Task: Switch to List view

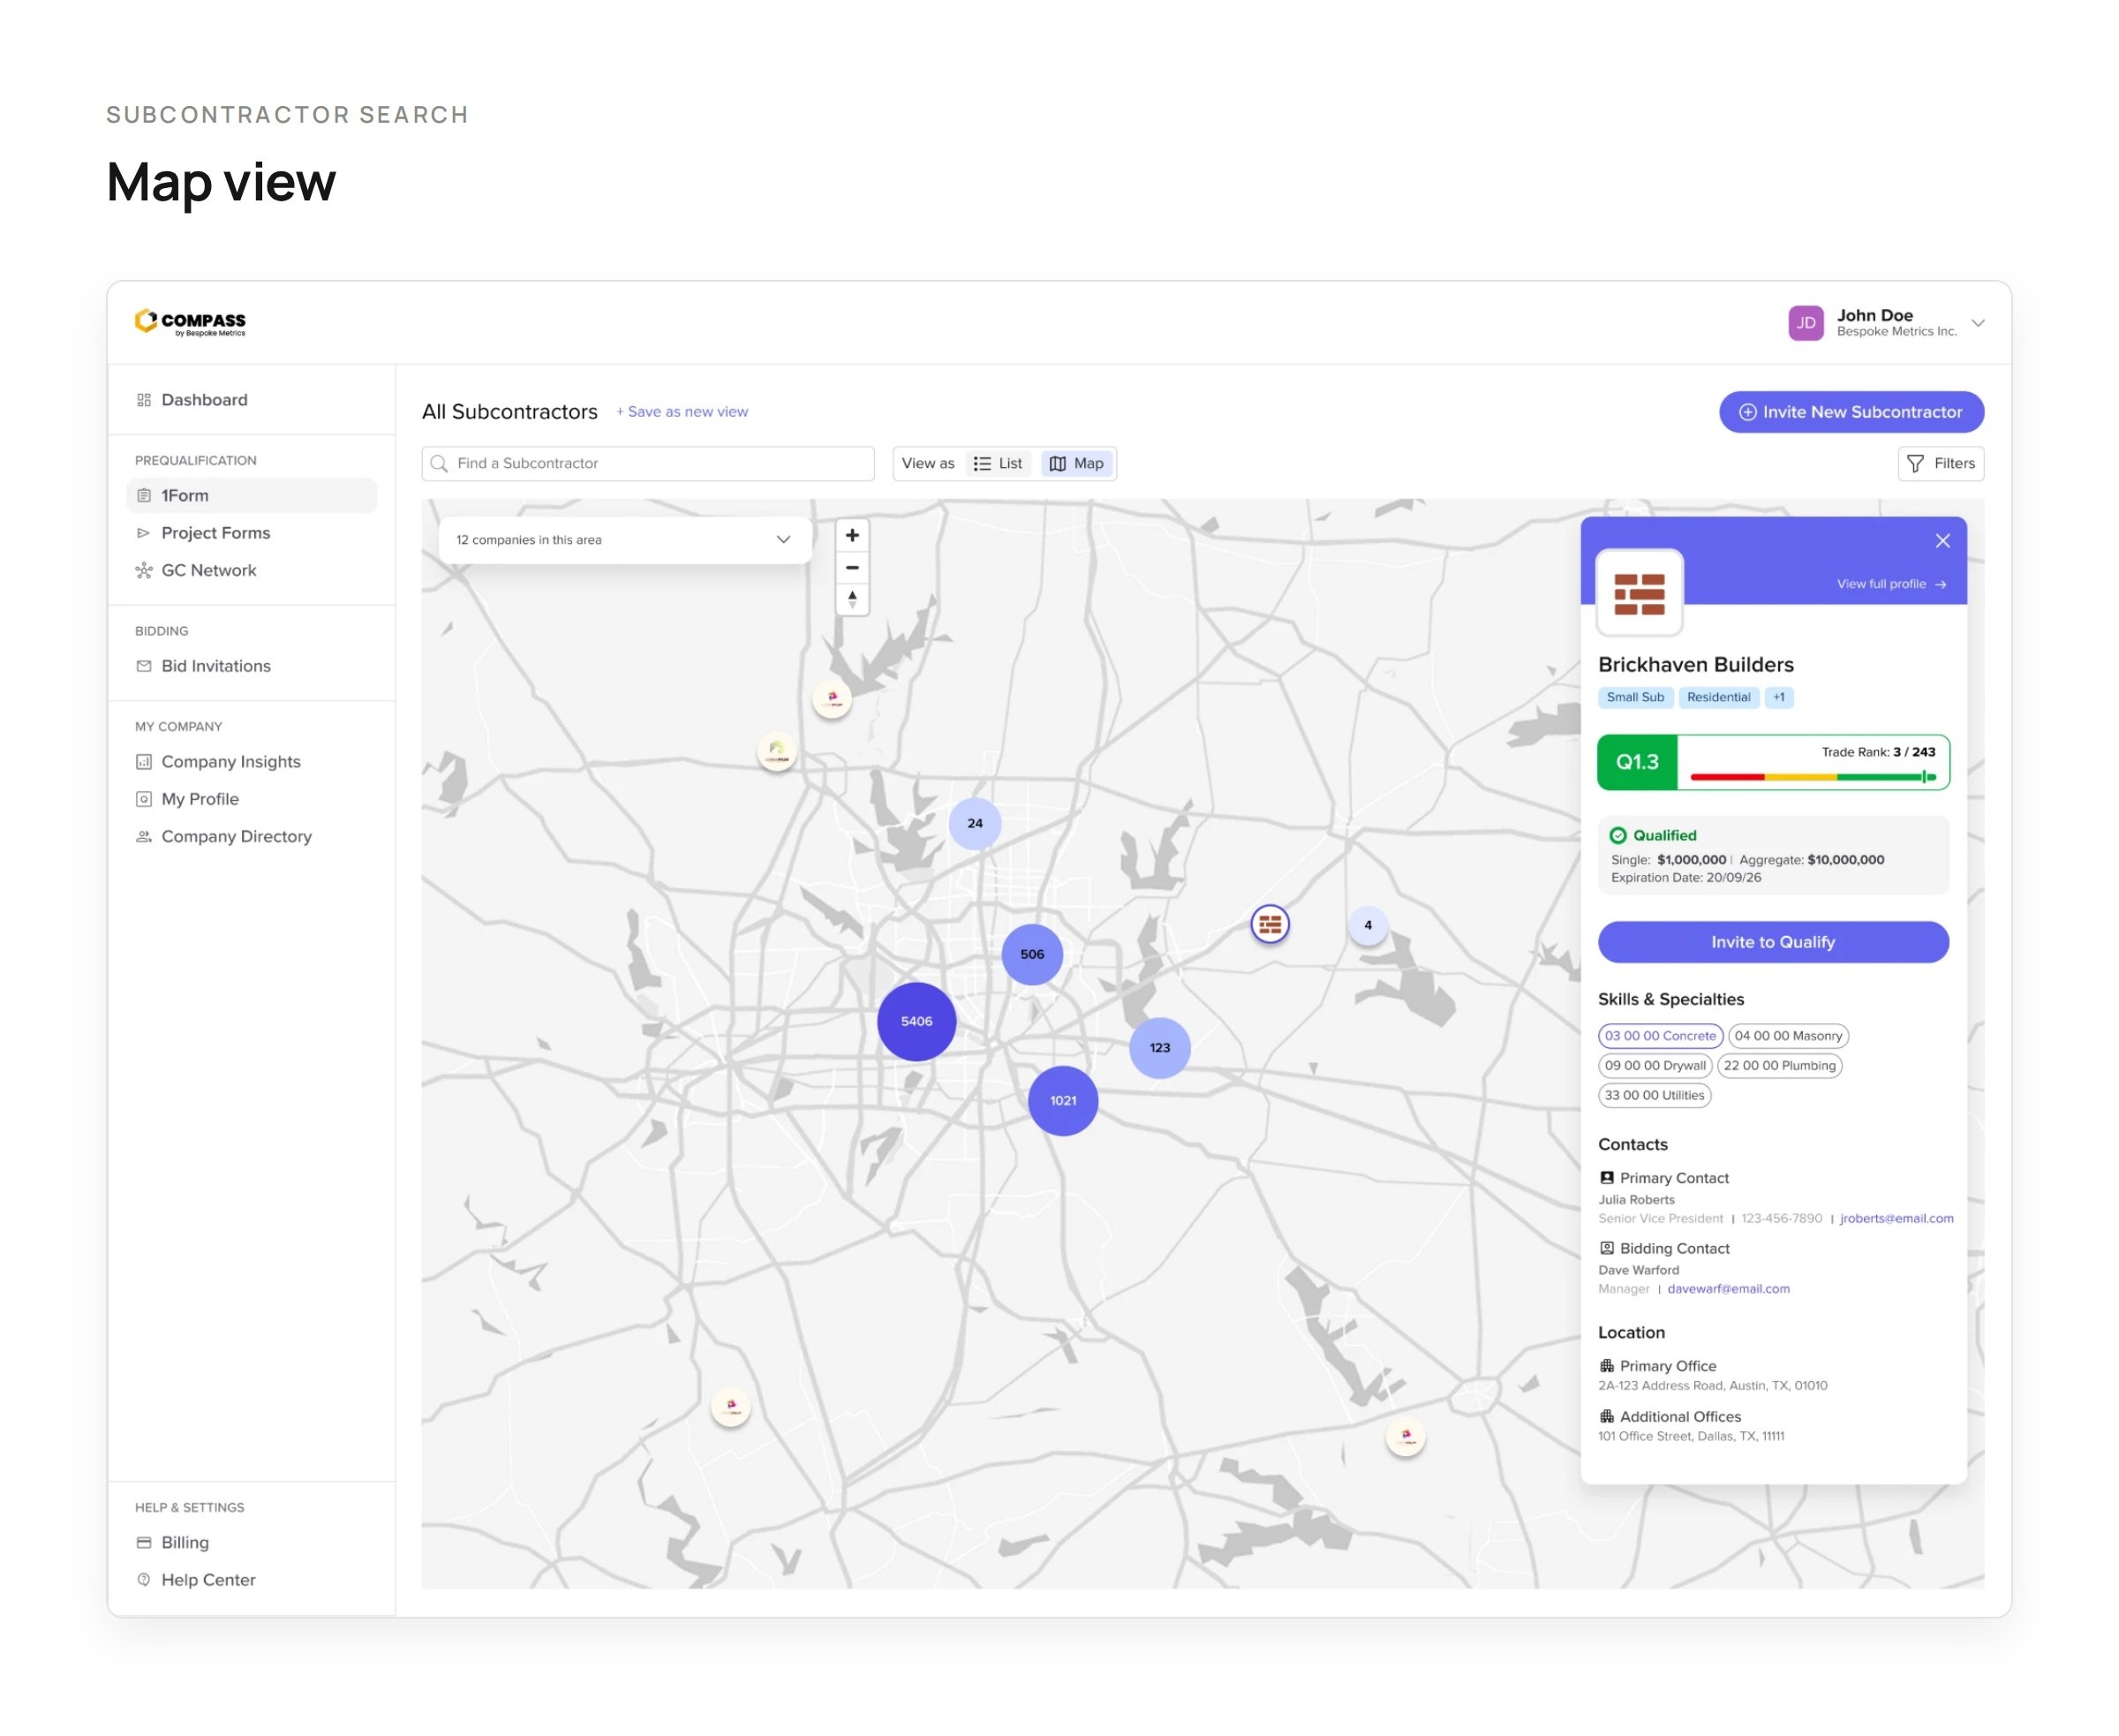Action: [999, 463]
